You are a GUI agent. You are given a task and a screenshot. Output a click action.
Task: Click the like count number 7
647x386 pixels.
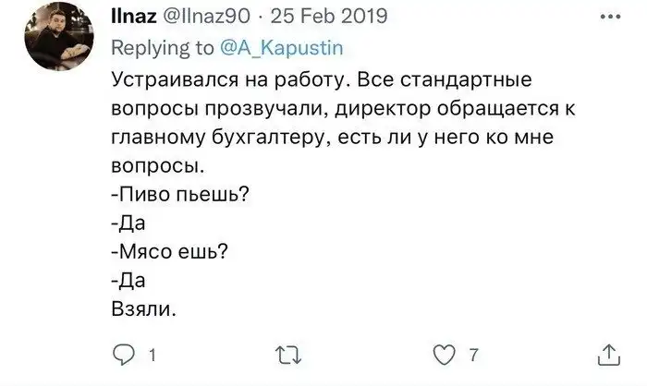point(472,356)
